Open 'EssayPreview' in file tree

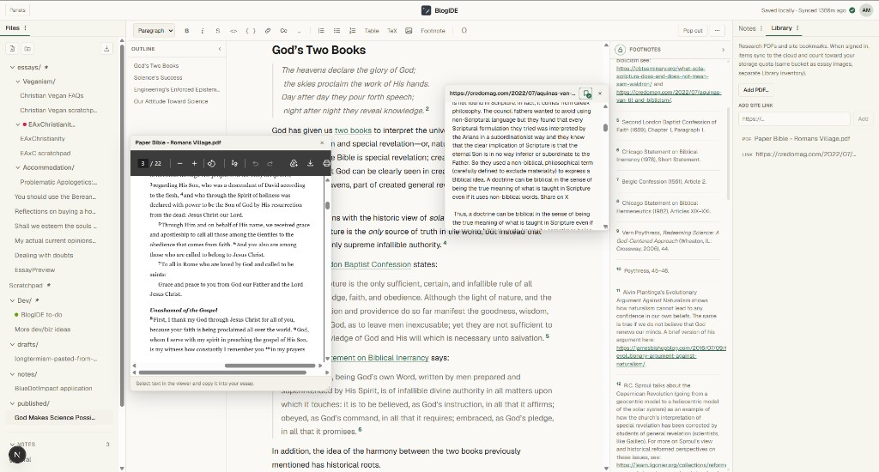34,270
